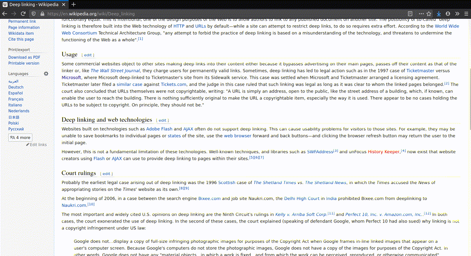
Task: Switch to Nederlands language version
Action: (x=19, y=111)
